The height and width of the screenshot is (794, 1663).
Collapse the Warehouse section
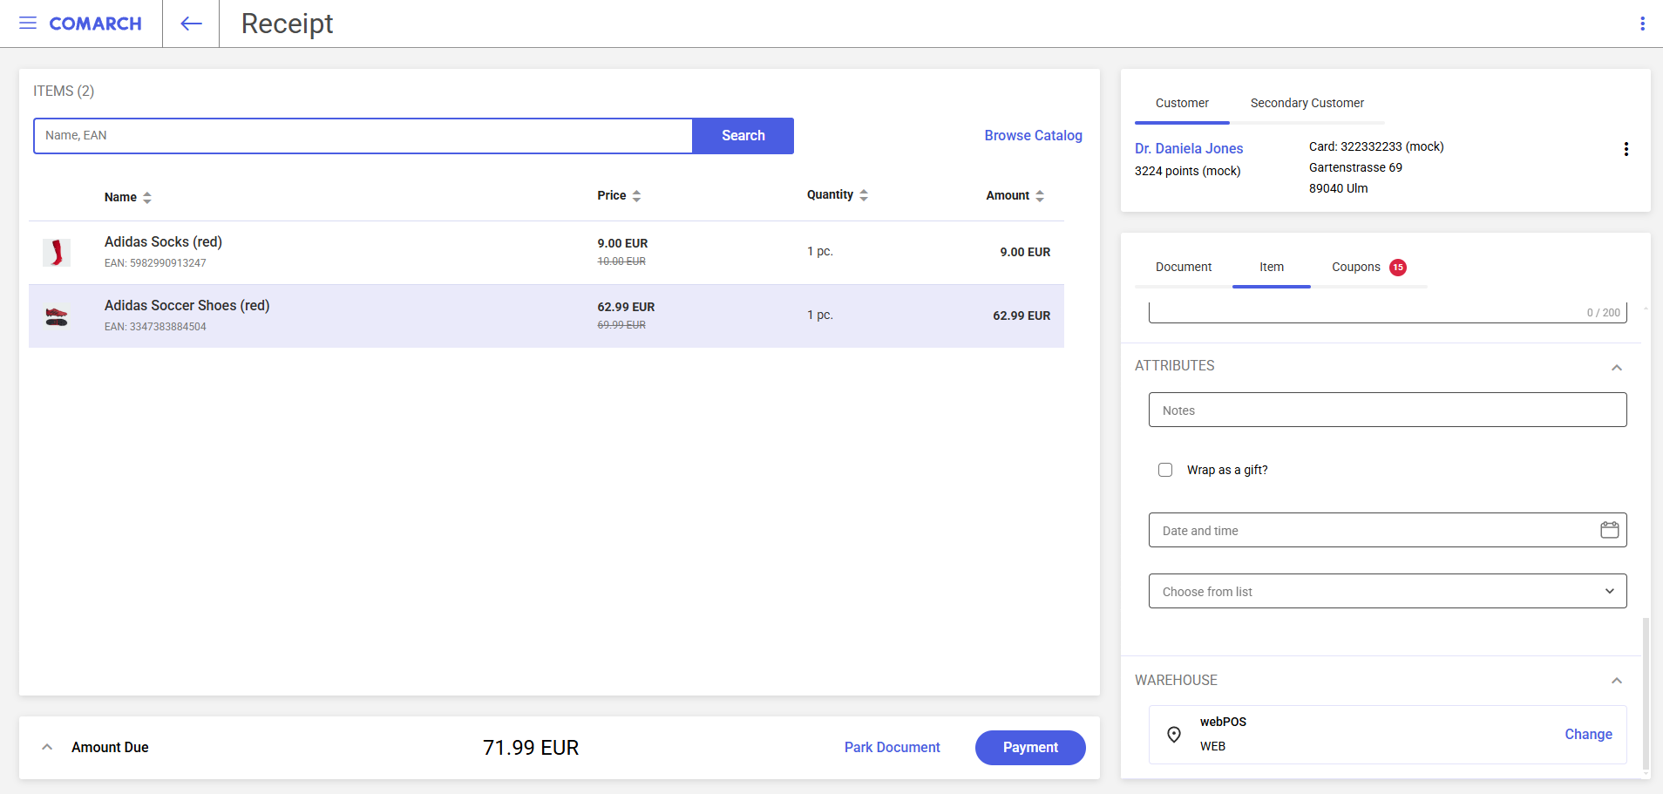tap(1617, 681)
